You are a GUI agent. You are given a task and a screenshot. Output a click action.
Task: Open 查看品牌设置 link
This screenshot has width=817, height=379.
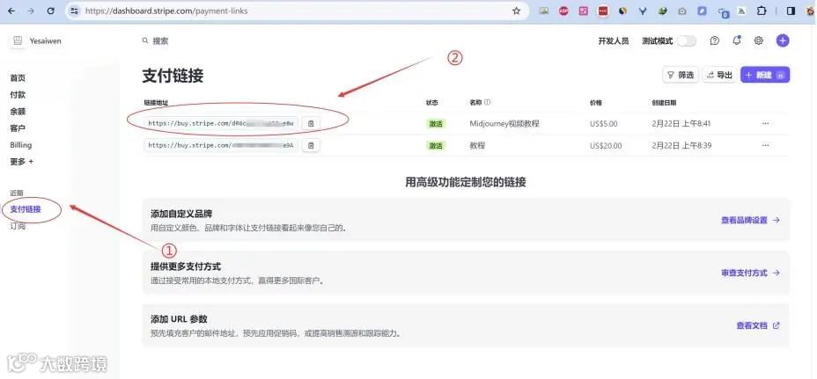750,220
